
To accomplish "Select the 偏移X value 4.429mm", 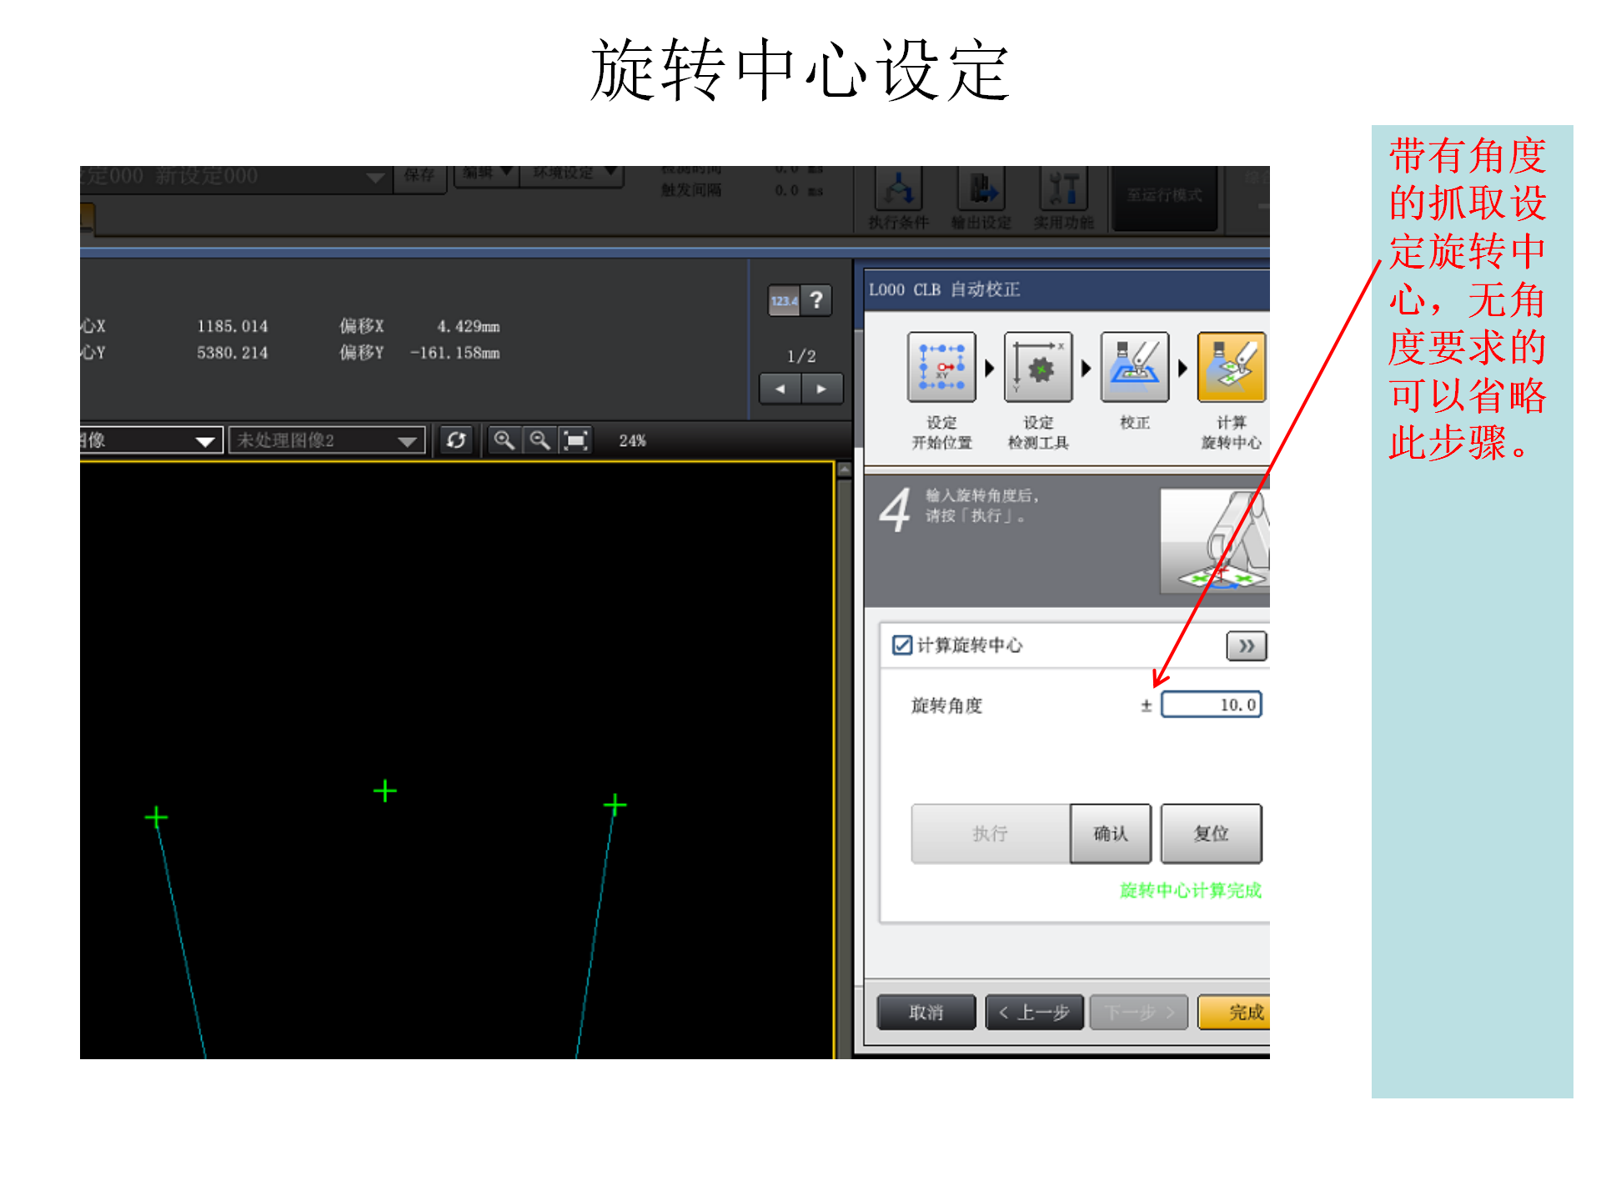I will 469,326.
